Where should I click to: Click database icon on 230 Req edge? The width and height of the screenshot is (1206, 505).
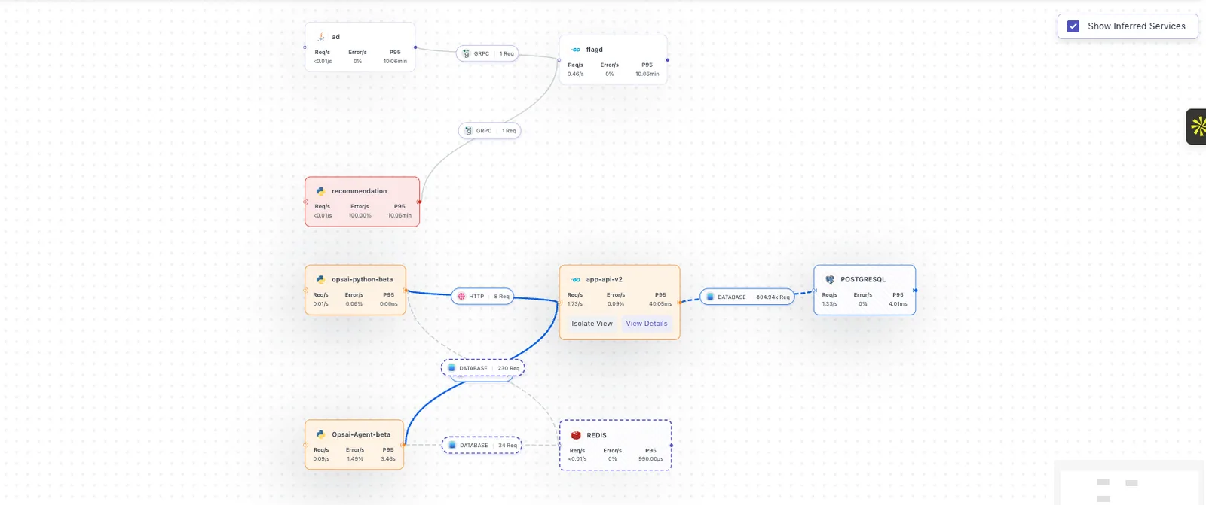[451, 368]
